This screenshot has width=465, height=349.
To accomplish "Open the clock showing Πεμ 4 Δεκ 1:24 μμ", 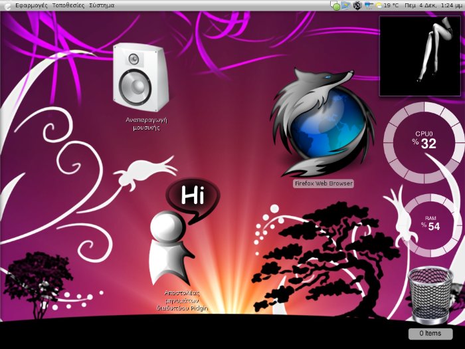I will [432, 5].
